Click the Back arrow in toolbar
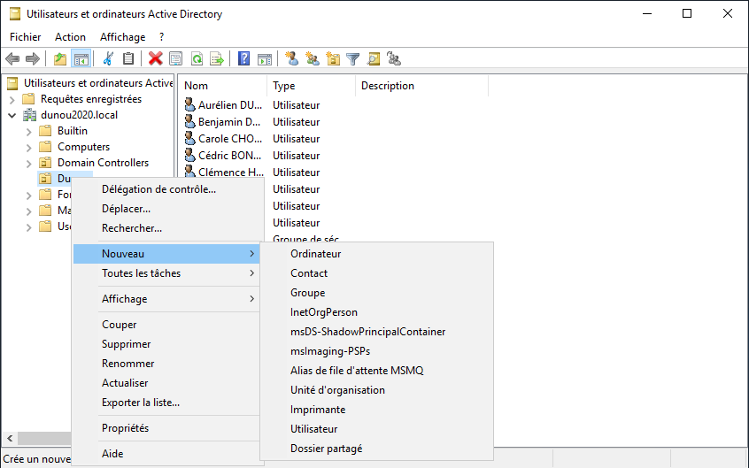749x468 pixels. point(12,59)
